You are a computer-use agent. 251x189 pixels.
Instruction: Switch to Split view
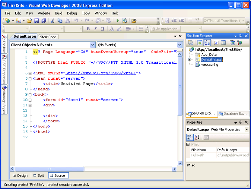(x=39, y=175)
